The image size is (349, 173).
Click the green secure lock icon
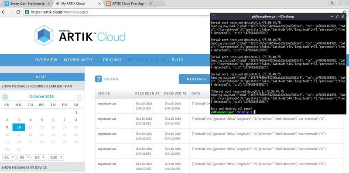tap(27, 12)
